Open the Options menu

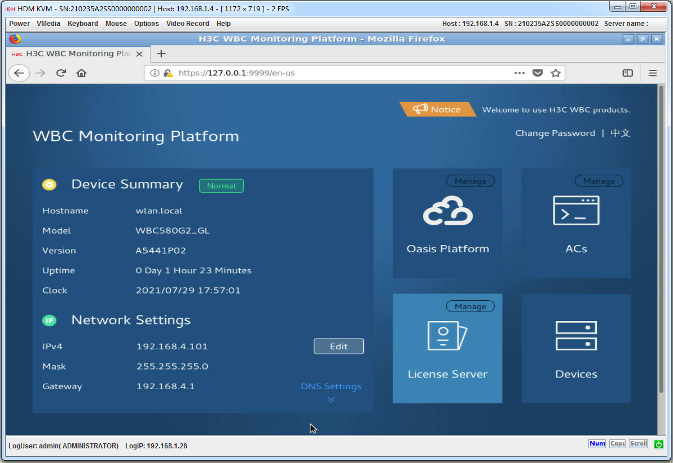[146, 24]
